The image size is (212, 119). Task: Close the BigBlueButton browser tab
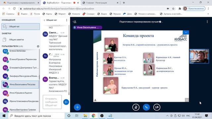[x=78, y=3]
